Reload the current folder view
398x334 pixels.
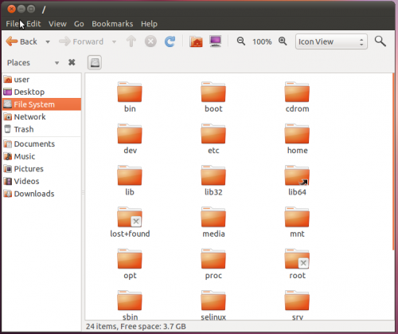point(170,41)
